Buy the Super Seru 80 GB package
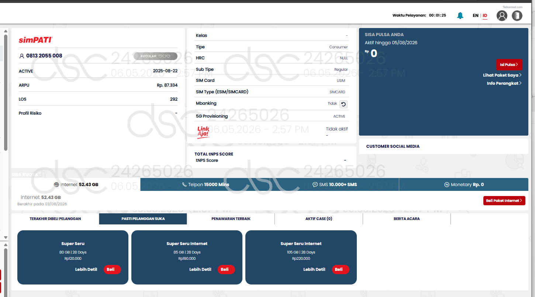Image resolution: width=535 pixels, height=297 pixels. 112,269
